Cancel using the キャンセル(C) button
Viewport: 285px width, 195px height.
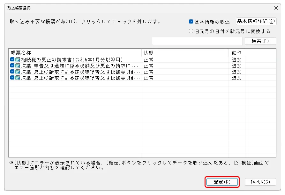pos(260,182)
